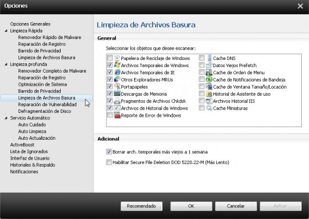The width and height of the screenshot is (309, 219).
Task: Check Reporte de Error de Windows checkbox
Action: 110,115
